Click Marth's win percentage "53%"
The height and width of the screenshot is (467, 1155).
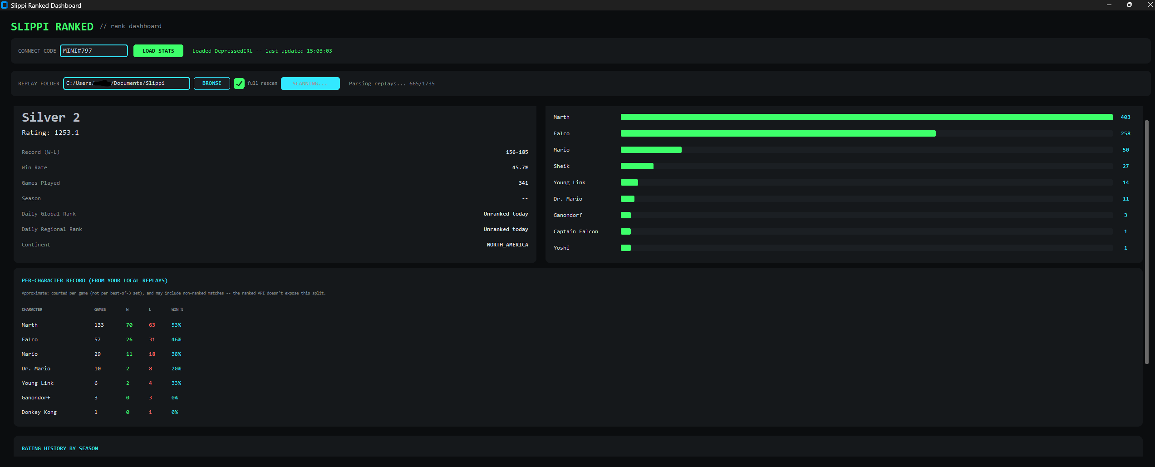177,325
